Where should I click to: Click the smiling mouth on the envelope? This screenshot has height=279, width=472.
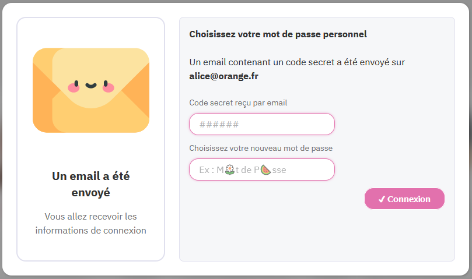tap(90, 86)
